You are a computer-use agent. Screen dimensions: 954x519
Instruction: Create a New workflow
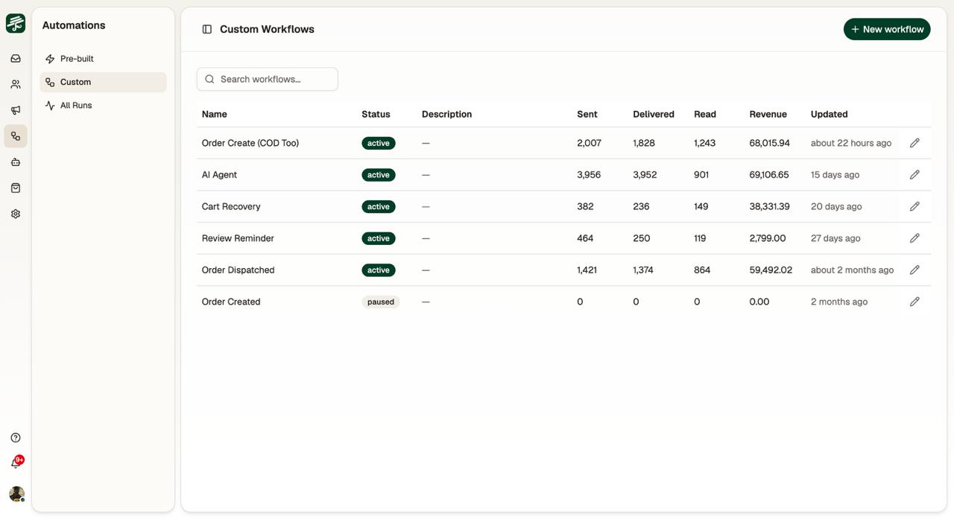[x=887, y=29]
